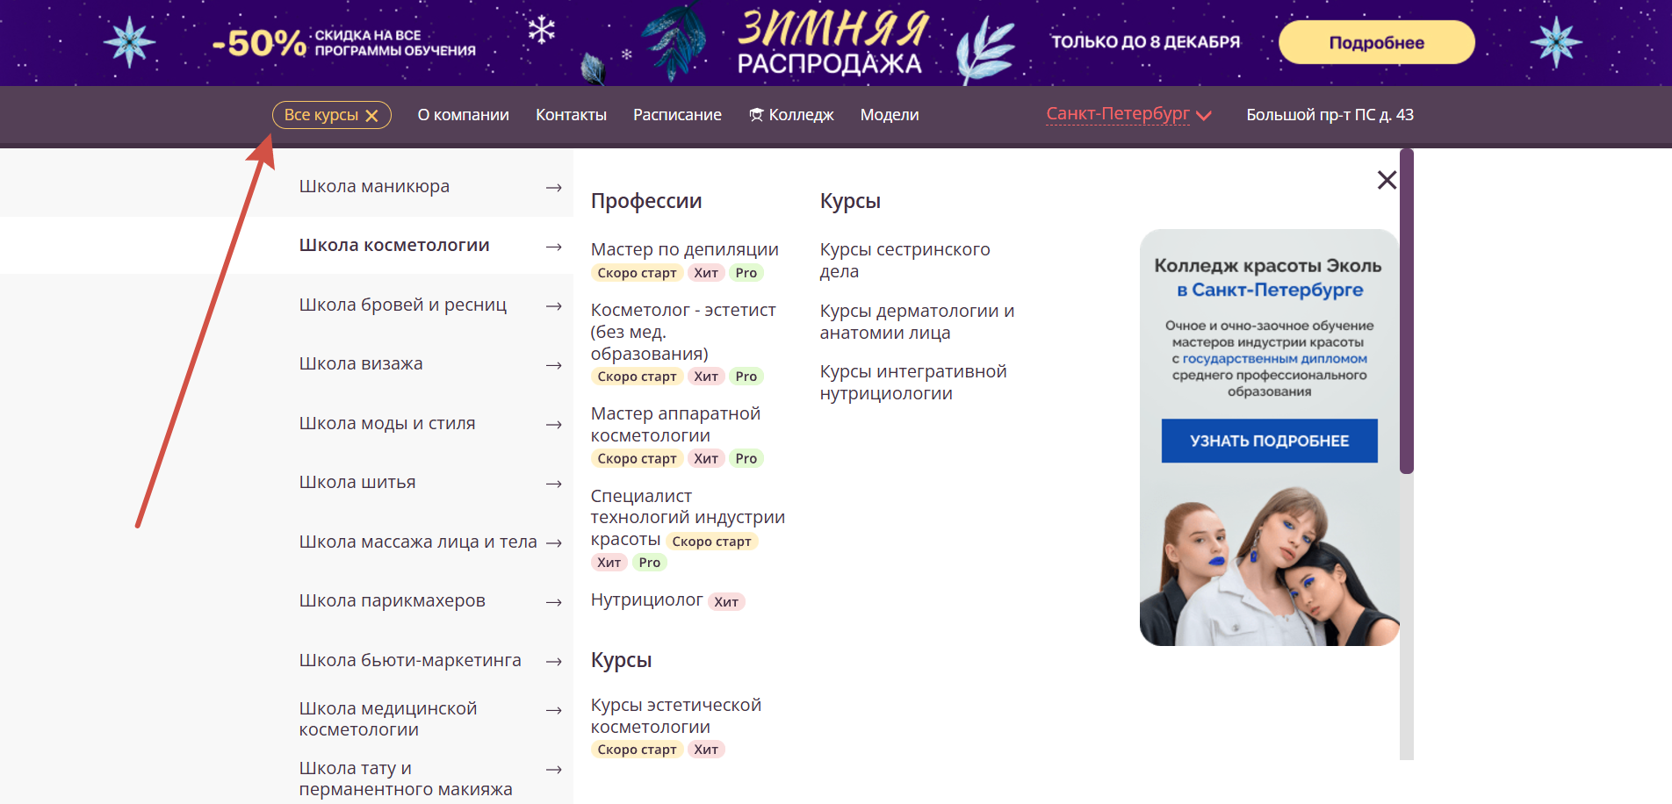Click the address Большой пр-т ПС д. 43
Viewport: 1672px width, 804px height.
[x=1330, y=115]
